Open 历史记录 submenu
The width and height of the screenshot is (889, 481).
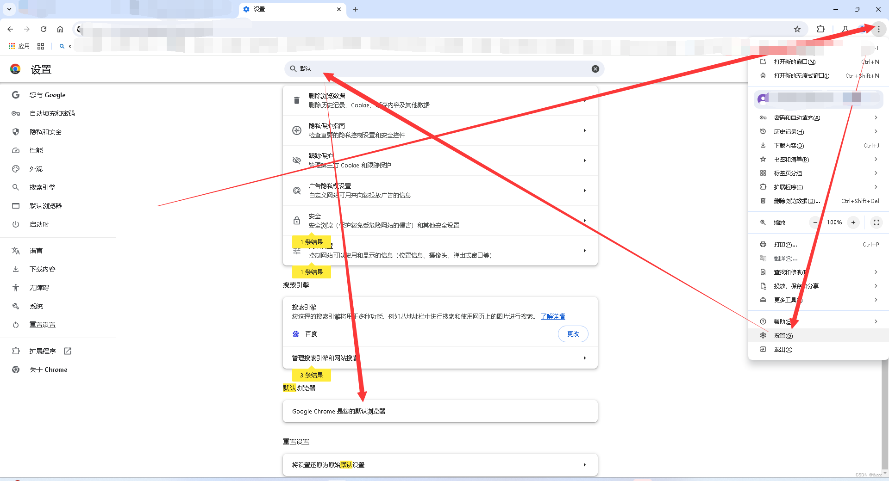coord(818,132)
